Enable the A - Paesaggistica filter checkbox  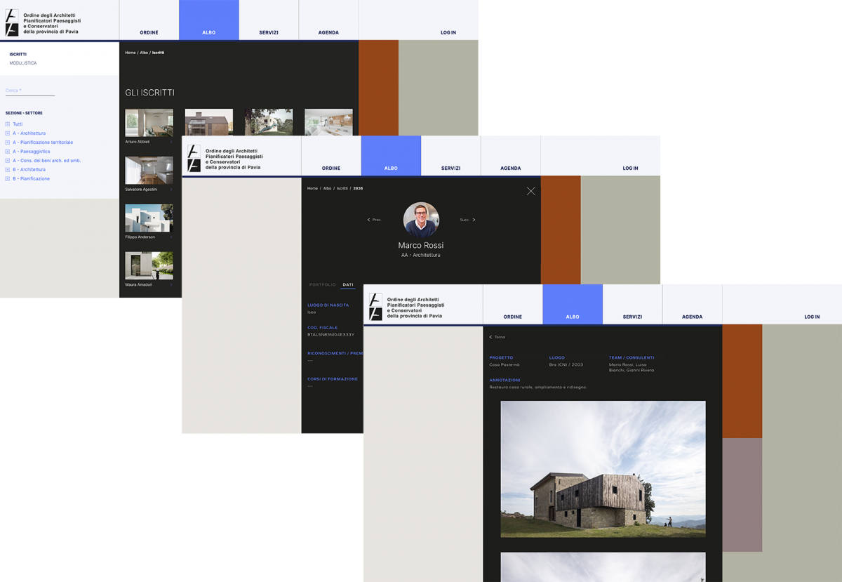point(7,152)
